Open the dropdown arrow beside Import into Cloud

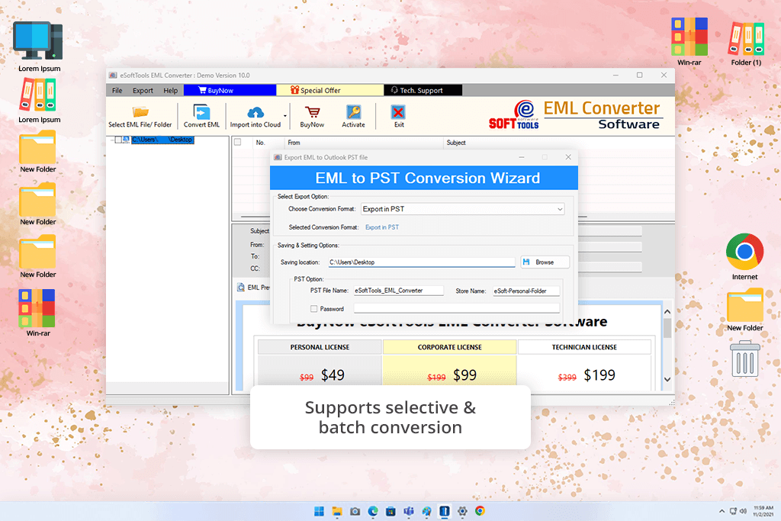[285, 115]
